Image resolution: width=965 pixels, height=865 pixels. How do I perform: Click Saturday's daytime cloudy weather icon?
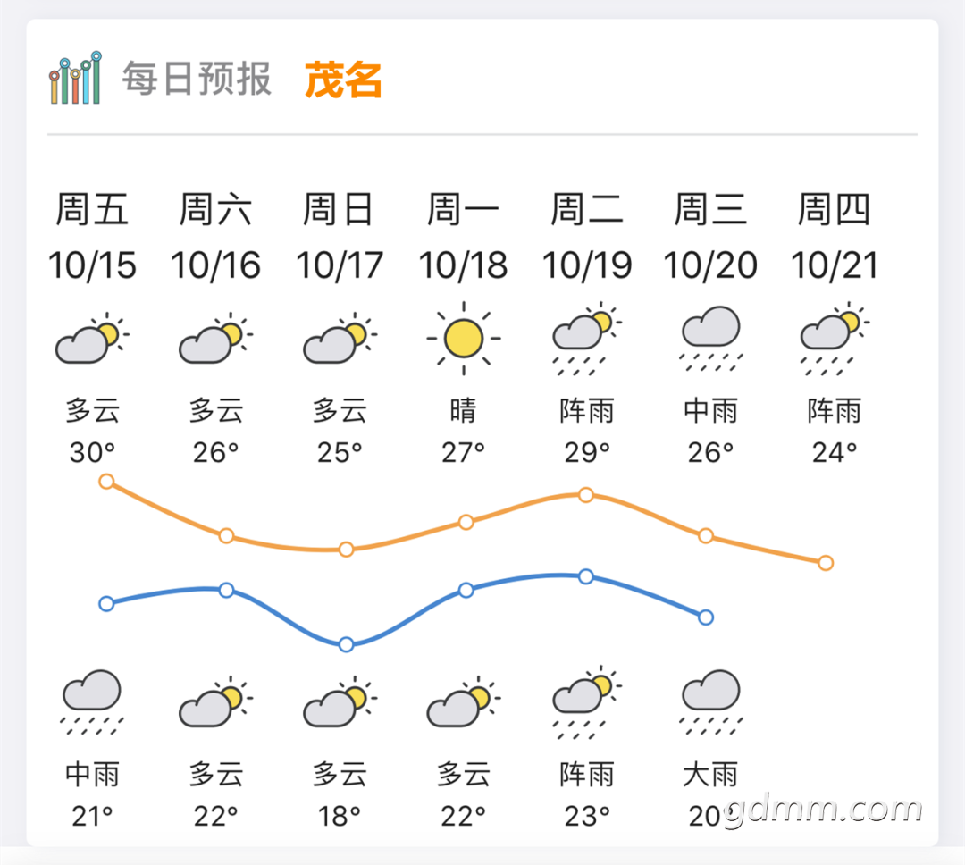coord(216,338)
